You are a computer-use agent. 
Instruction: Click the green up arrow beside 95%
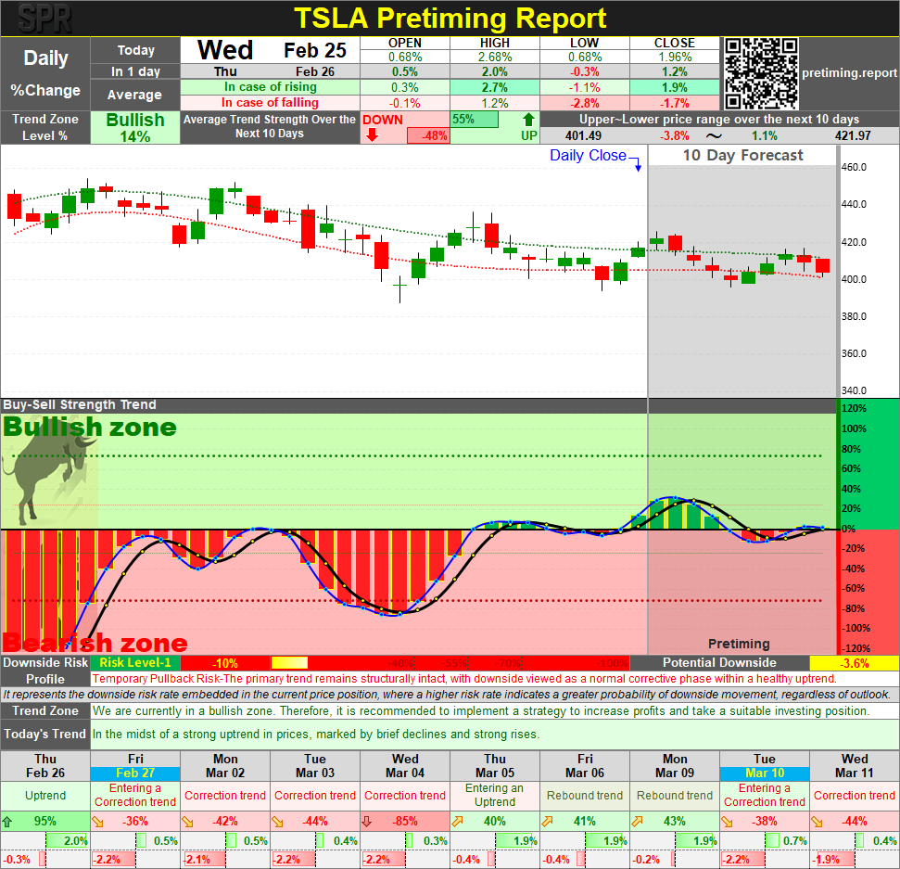pos(7,822)
